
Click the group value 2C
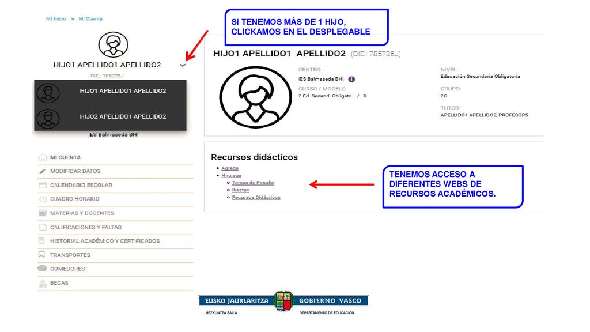point(444,96)
